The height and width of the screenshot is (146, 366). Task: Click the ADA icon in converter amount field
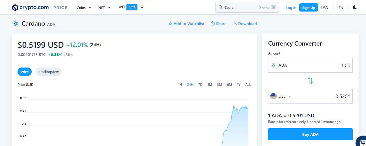click(x=273, y=65)
